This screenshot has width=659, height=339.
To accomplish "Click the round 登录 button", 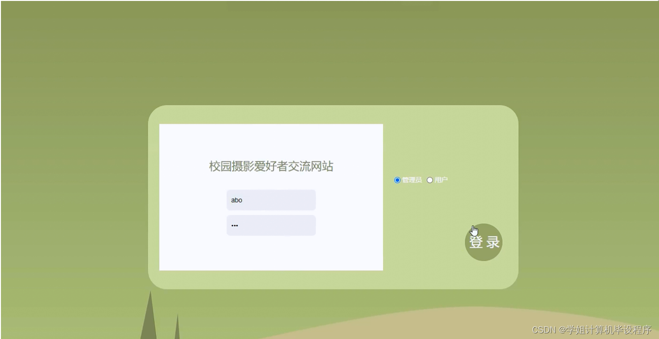I will (x=483, y=242).
